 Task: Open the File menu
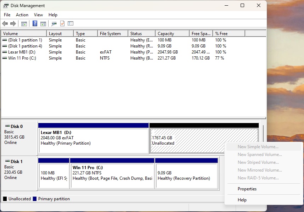point(7,15)
